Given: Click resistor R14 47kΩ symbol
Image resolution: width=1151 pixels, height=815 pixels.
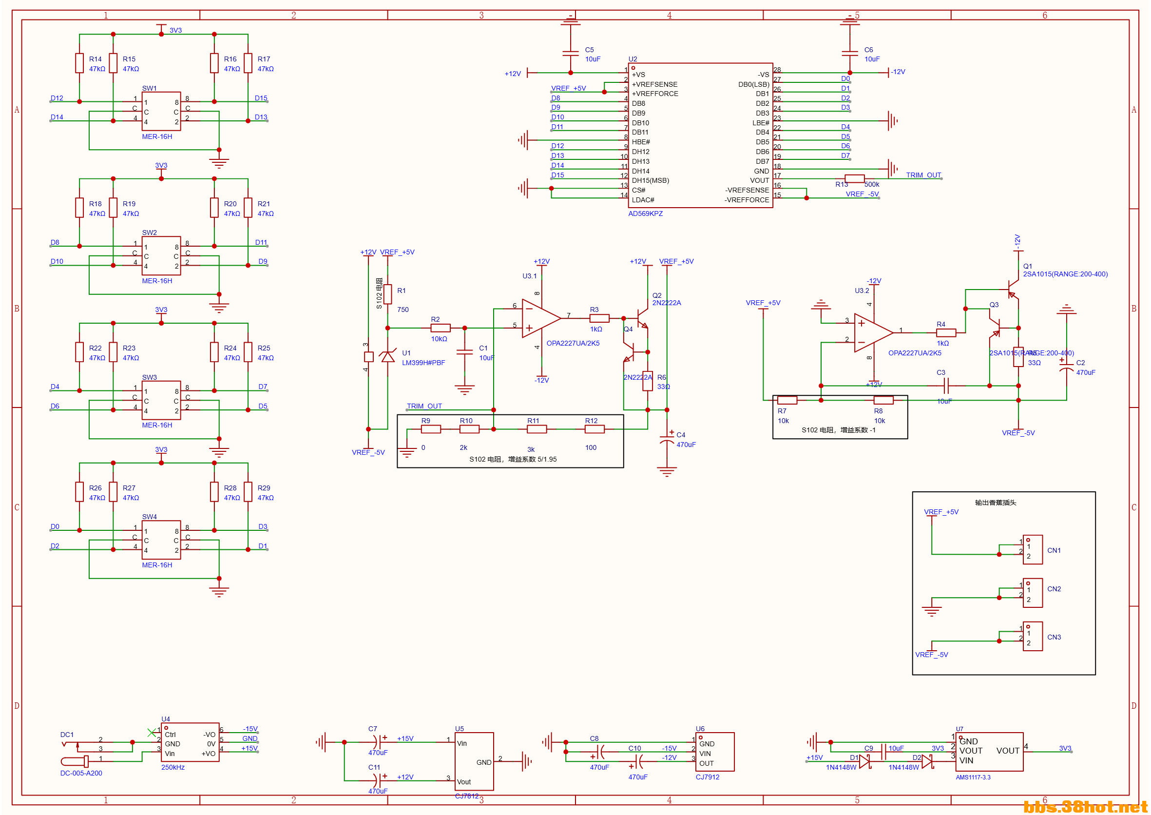Looking at the screenshot, I should click(79, 63).
